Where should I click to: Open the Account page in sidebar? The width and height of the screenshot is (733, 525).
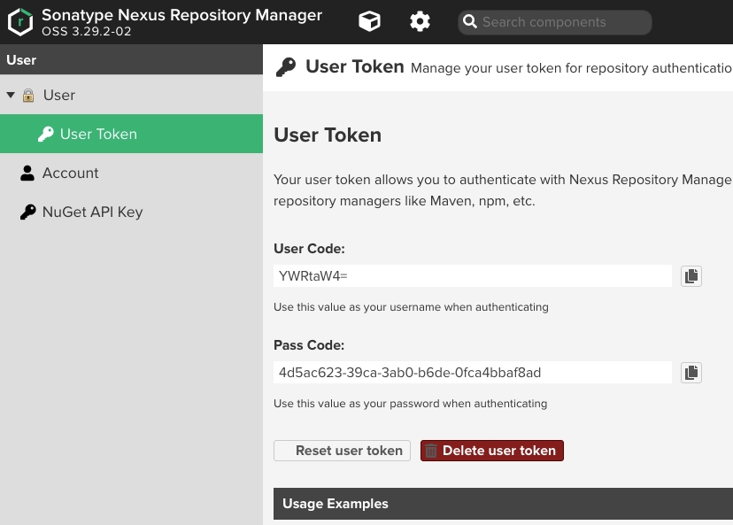coord(131,173)
